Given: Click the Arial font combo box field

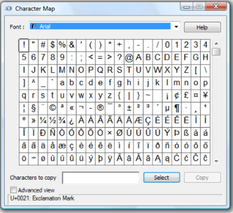Looking at the screenshot, I should tap(105, 27).
